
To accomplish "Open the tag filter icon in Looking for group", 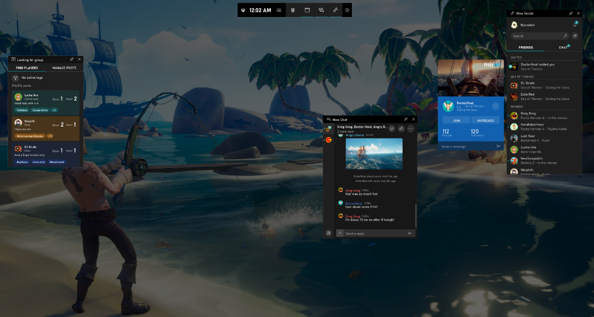I will click(15, 78).
